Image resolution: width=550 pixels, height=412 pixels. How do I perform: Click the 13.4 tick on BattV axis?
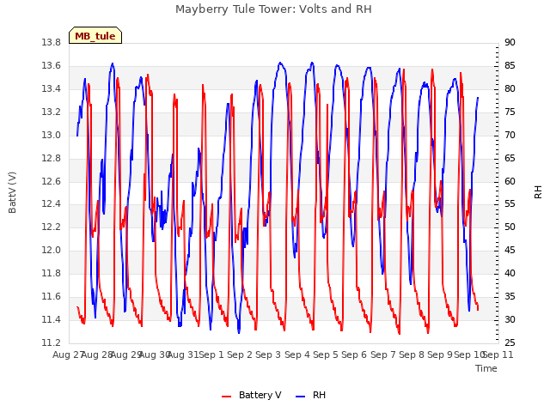(x=52, y=88)
